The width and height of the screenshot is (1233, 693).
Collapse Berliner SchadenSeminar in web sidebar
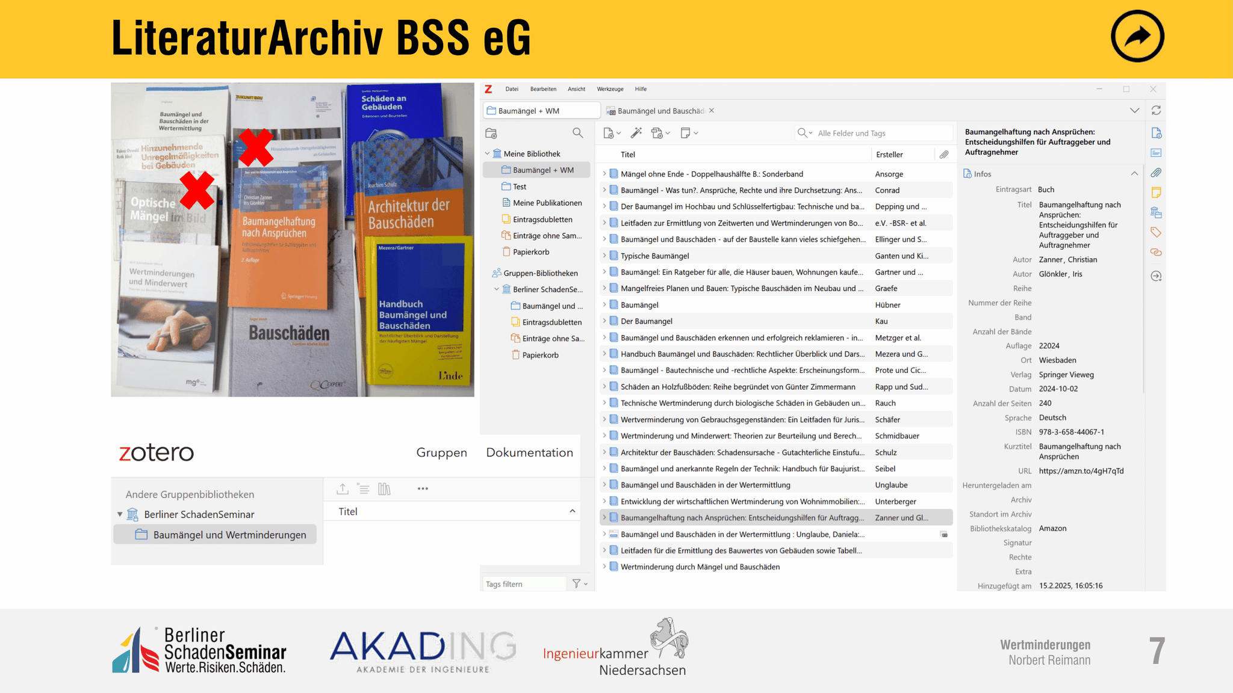[120, 514]
